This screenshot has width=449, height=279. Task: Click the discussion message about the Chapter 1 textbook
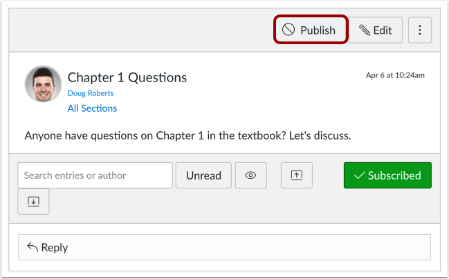[187, 135]
